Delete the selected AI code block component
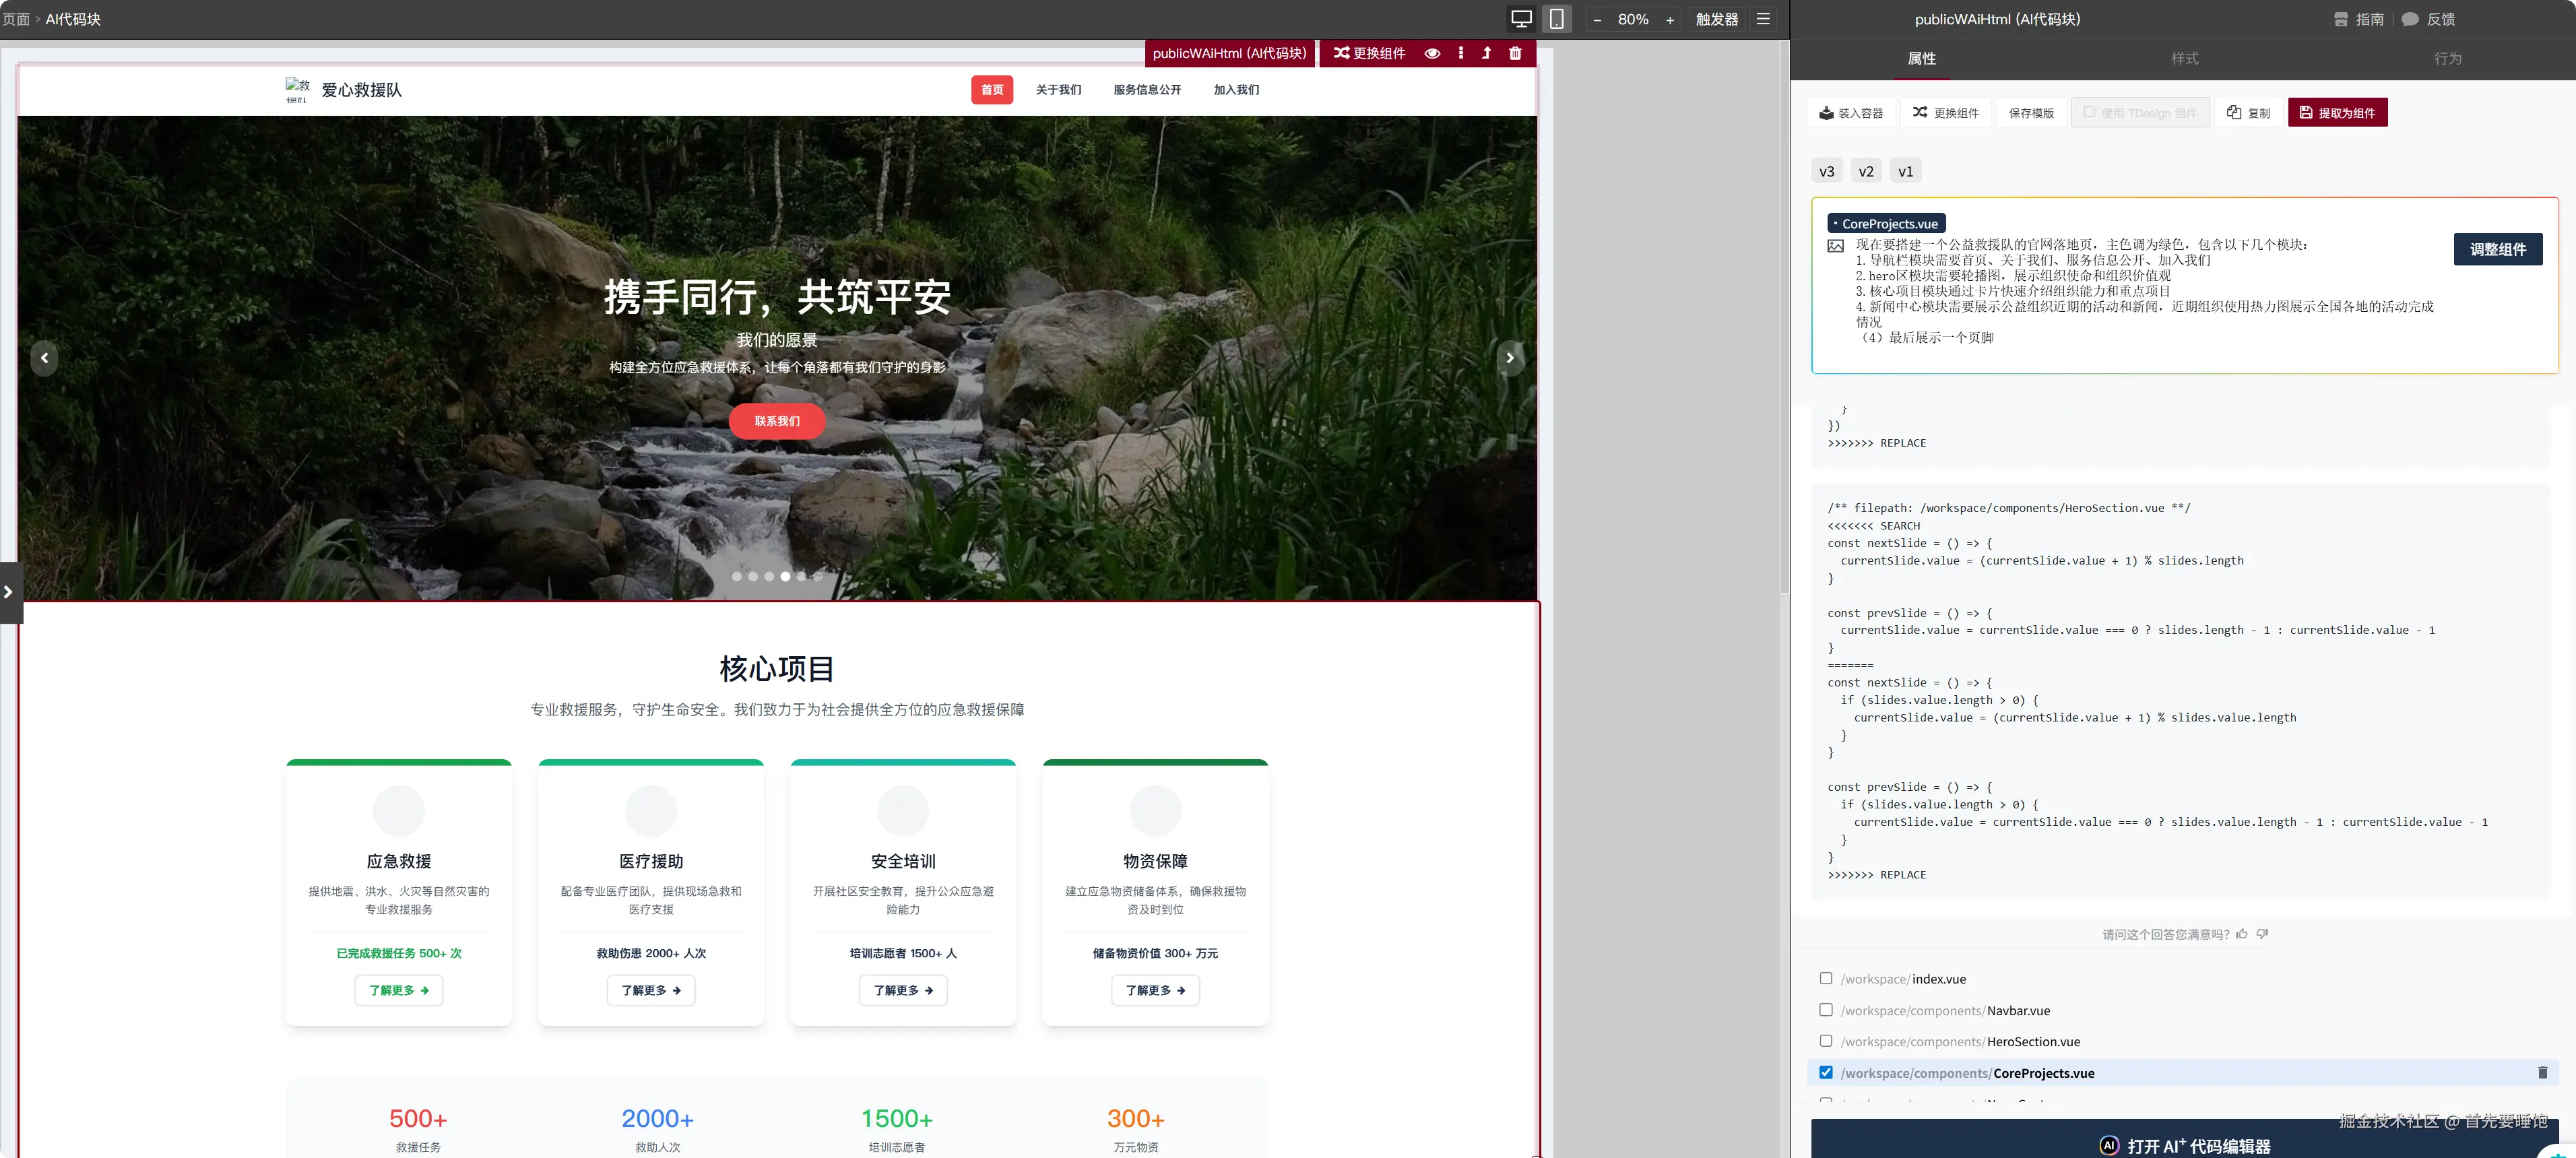 [x=1515, y=53]
